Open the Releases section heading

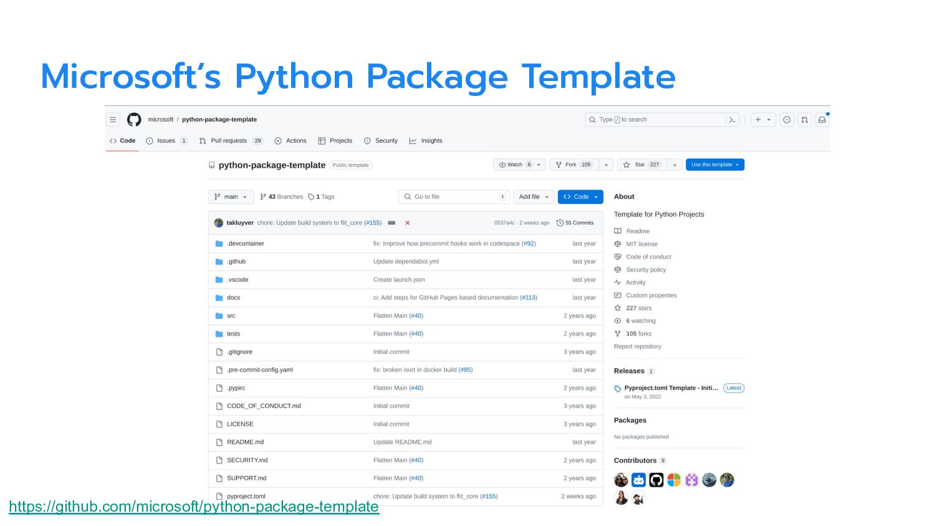629,371
